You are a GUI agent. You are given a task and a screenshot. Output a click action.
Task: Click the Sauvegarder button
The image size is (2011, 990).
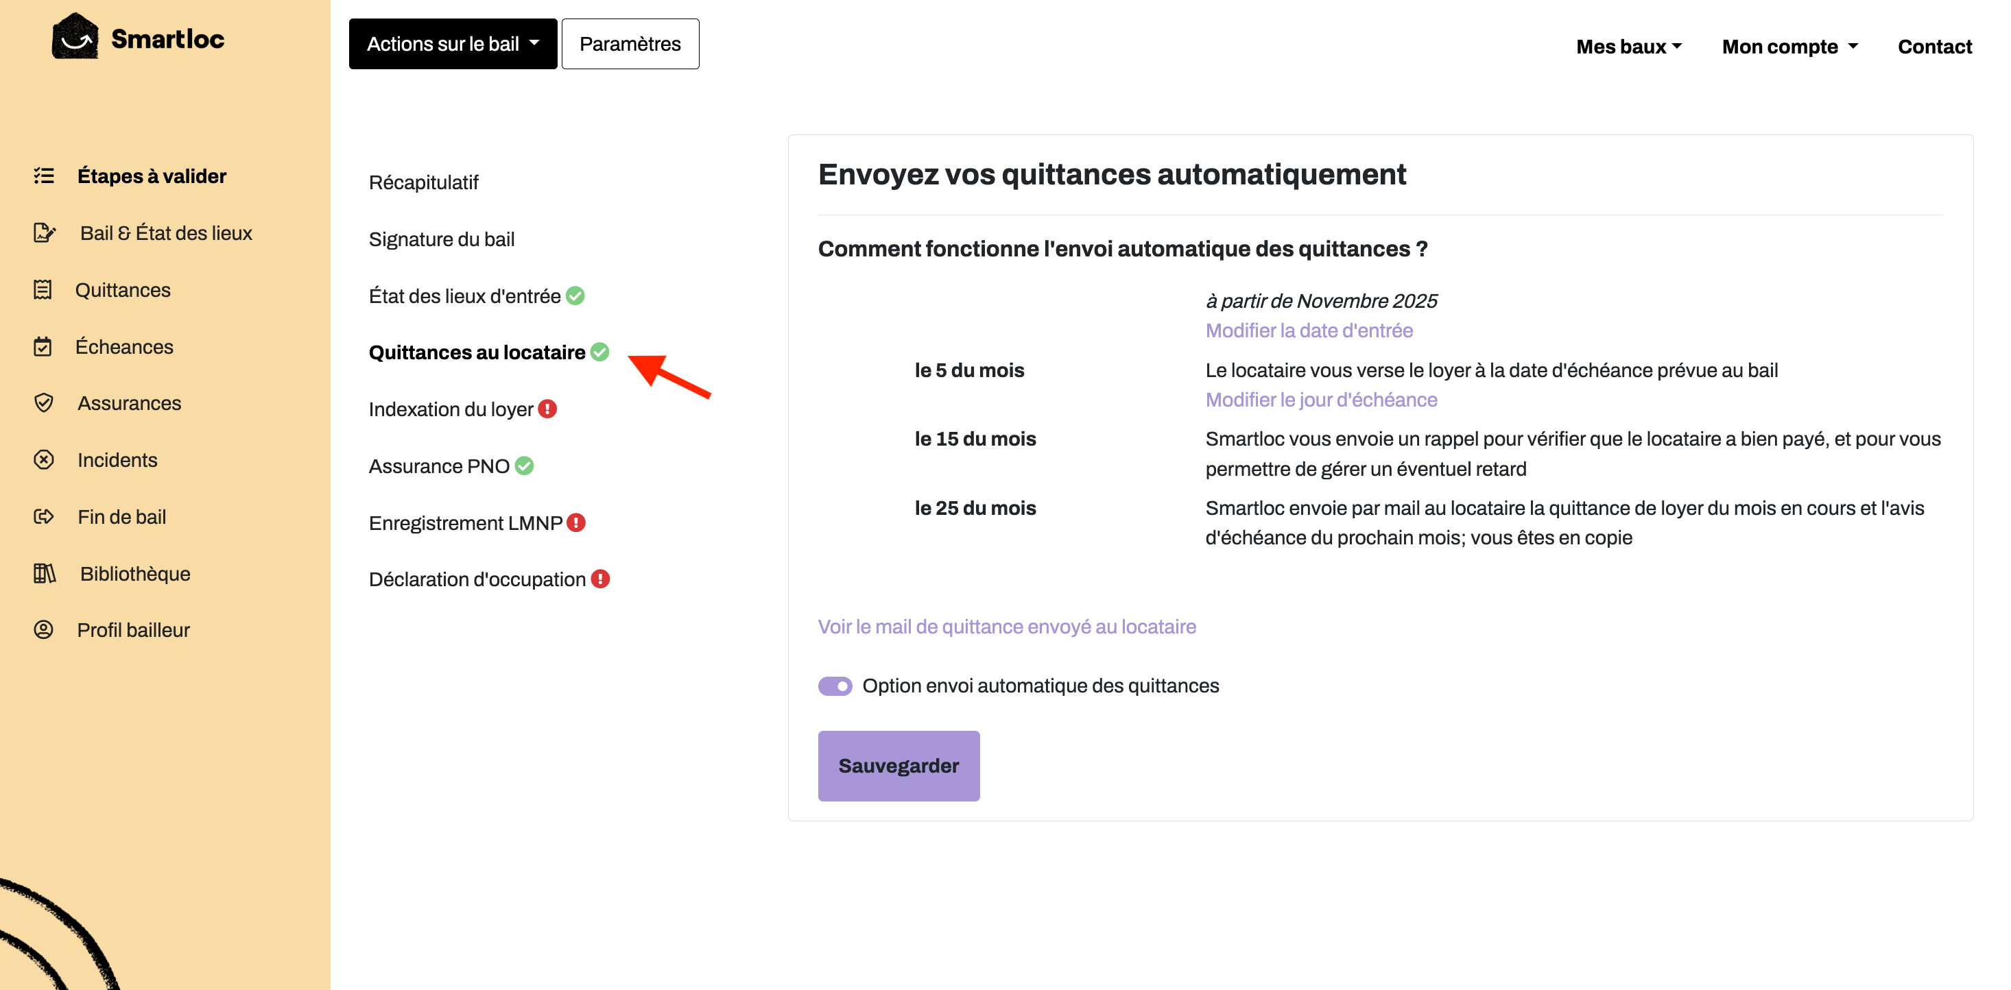[899, 765]
